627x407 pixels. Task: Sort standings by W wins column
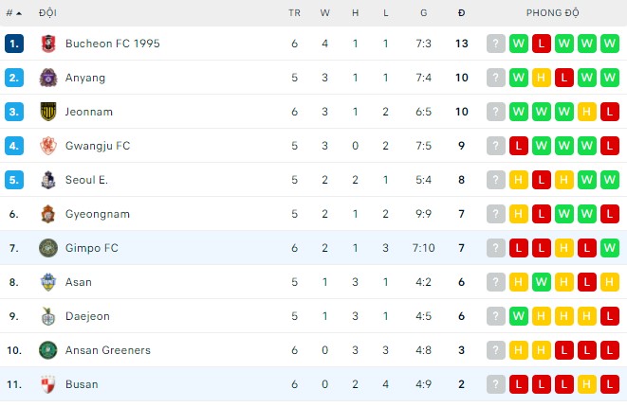click(x=324, y=13)
